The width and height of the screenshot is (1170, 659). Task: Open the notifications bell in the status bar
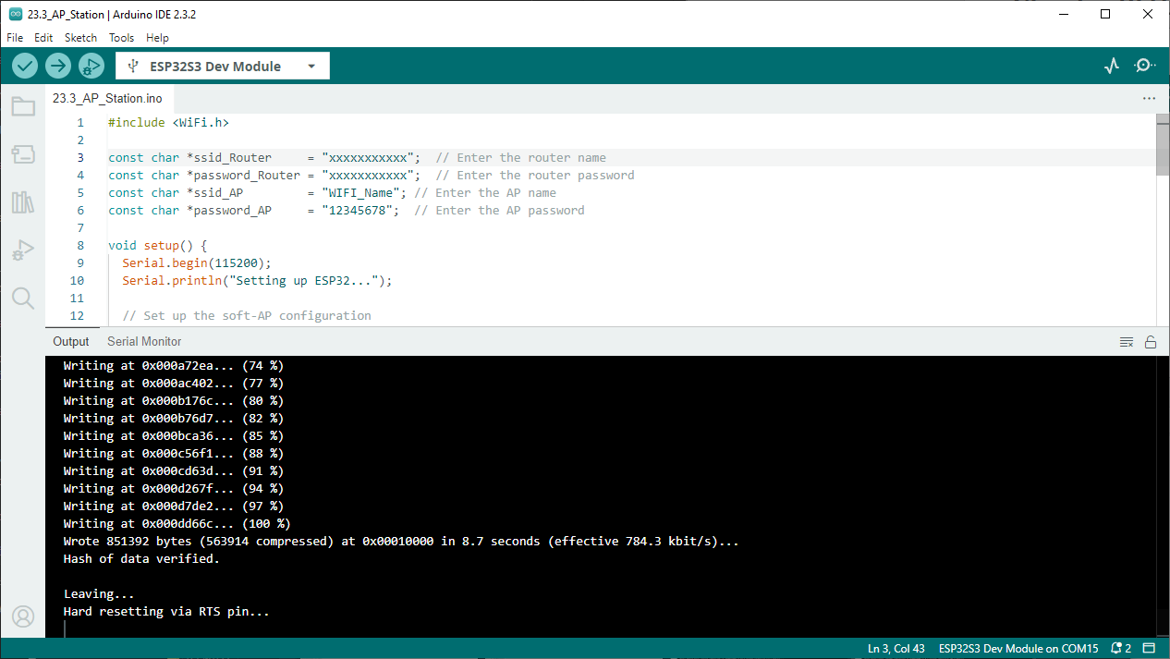point(1121,648)
